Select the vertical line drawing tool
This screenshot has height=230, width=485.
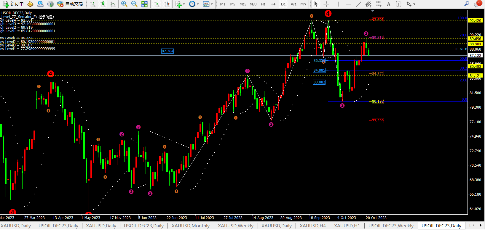click(338, 4)
